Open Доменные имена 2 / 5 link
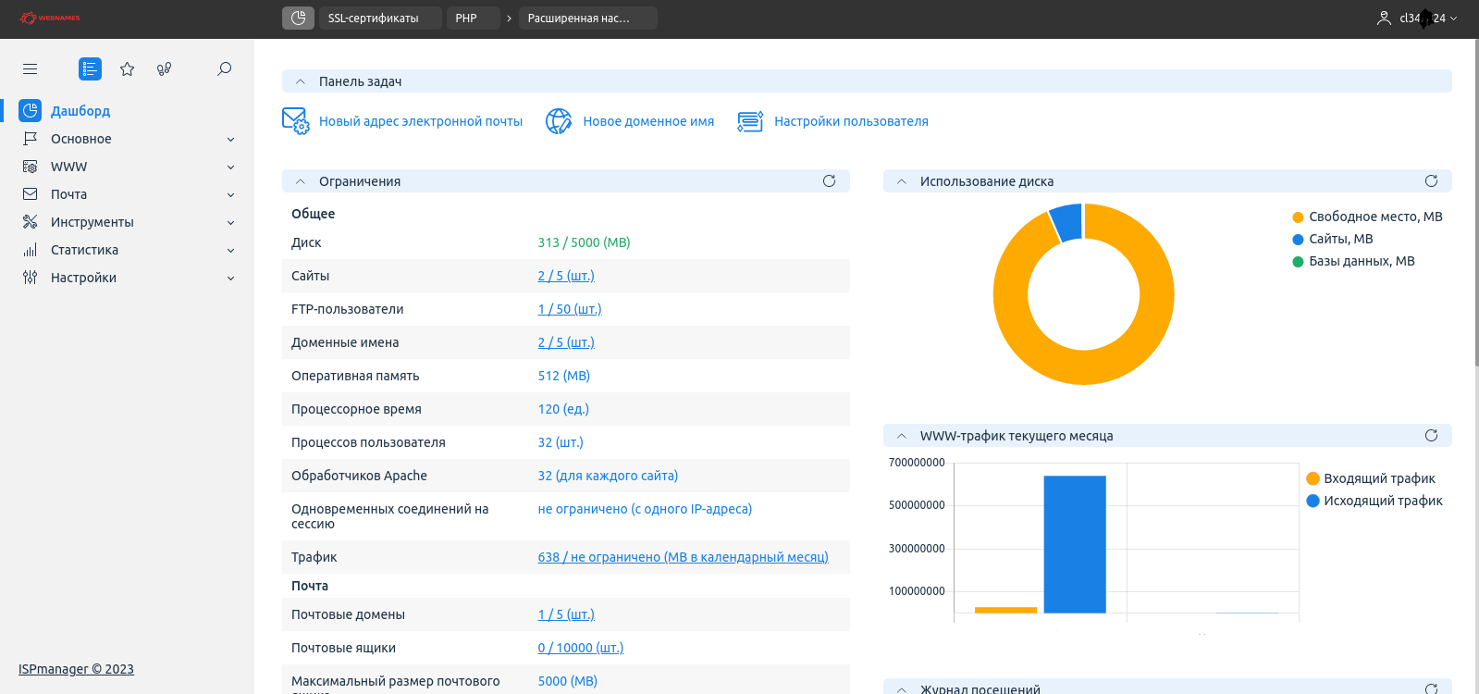 click(x=566, y=342)
